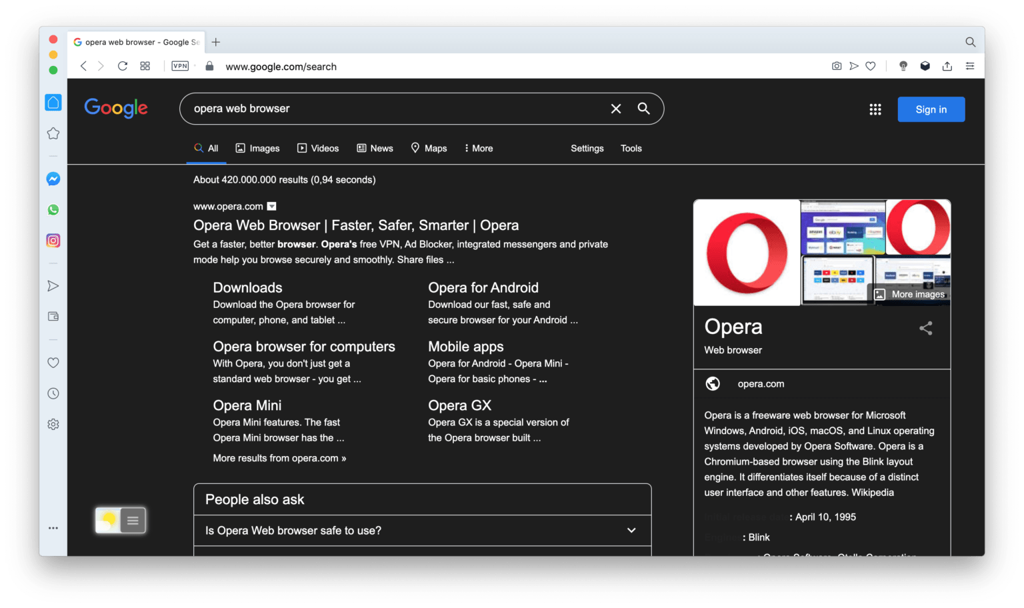The width and height of the screenshot is (1024, 608).
Task: Open Messenger in the Opera sidebar
Action: click(53, 179)
